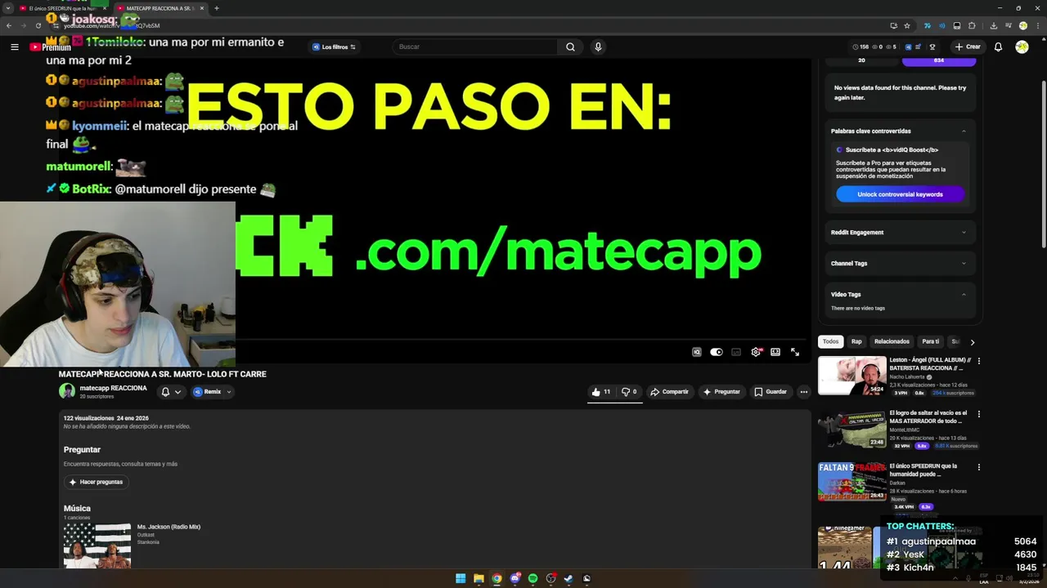Select the Para ti filter chip
The image size is (1047, 588).
[931, 341]
